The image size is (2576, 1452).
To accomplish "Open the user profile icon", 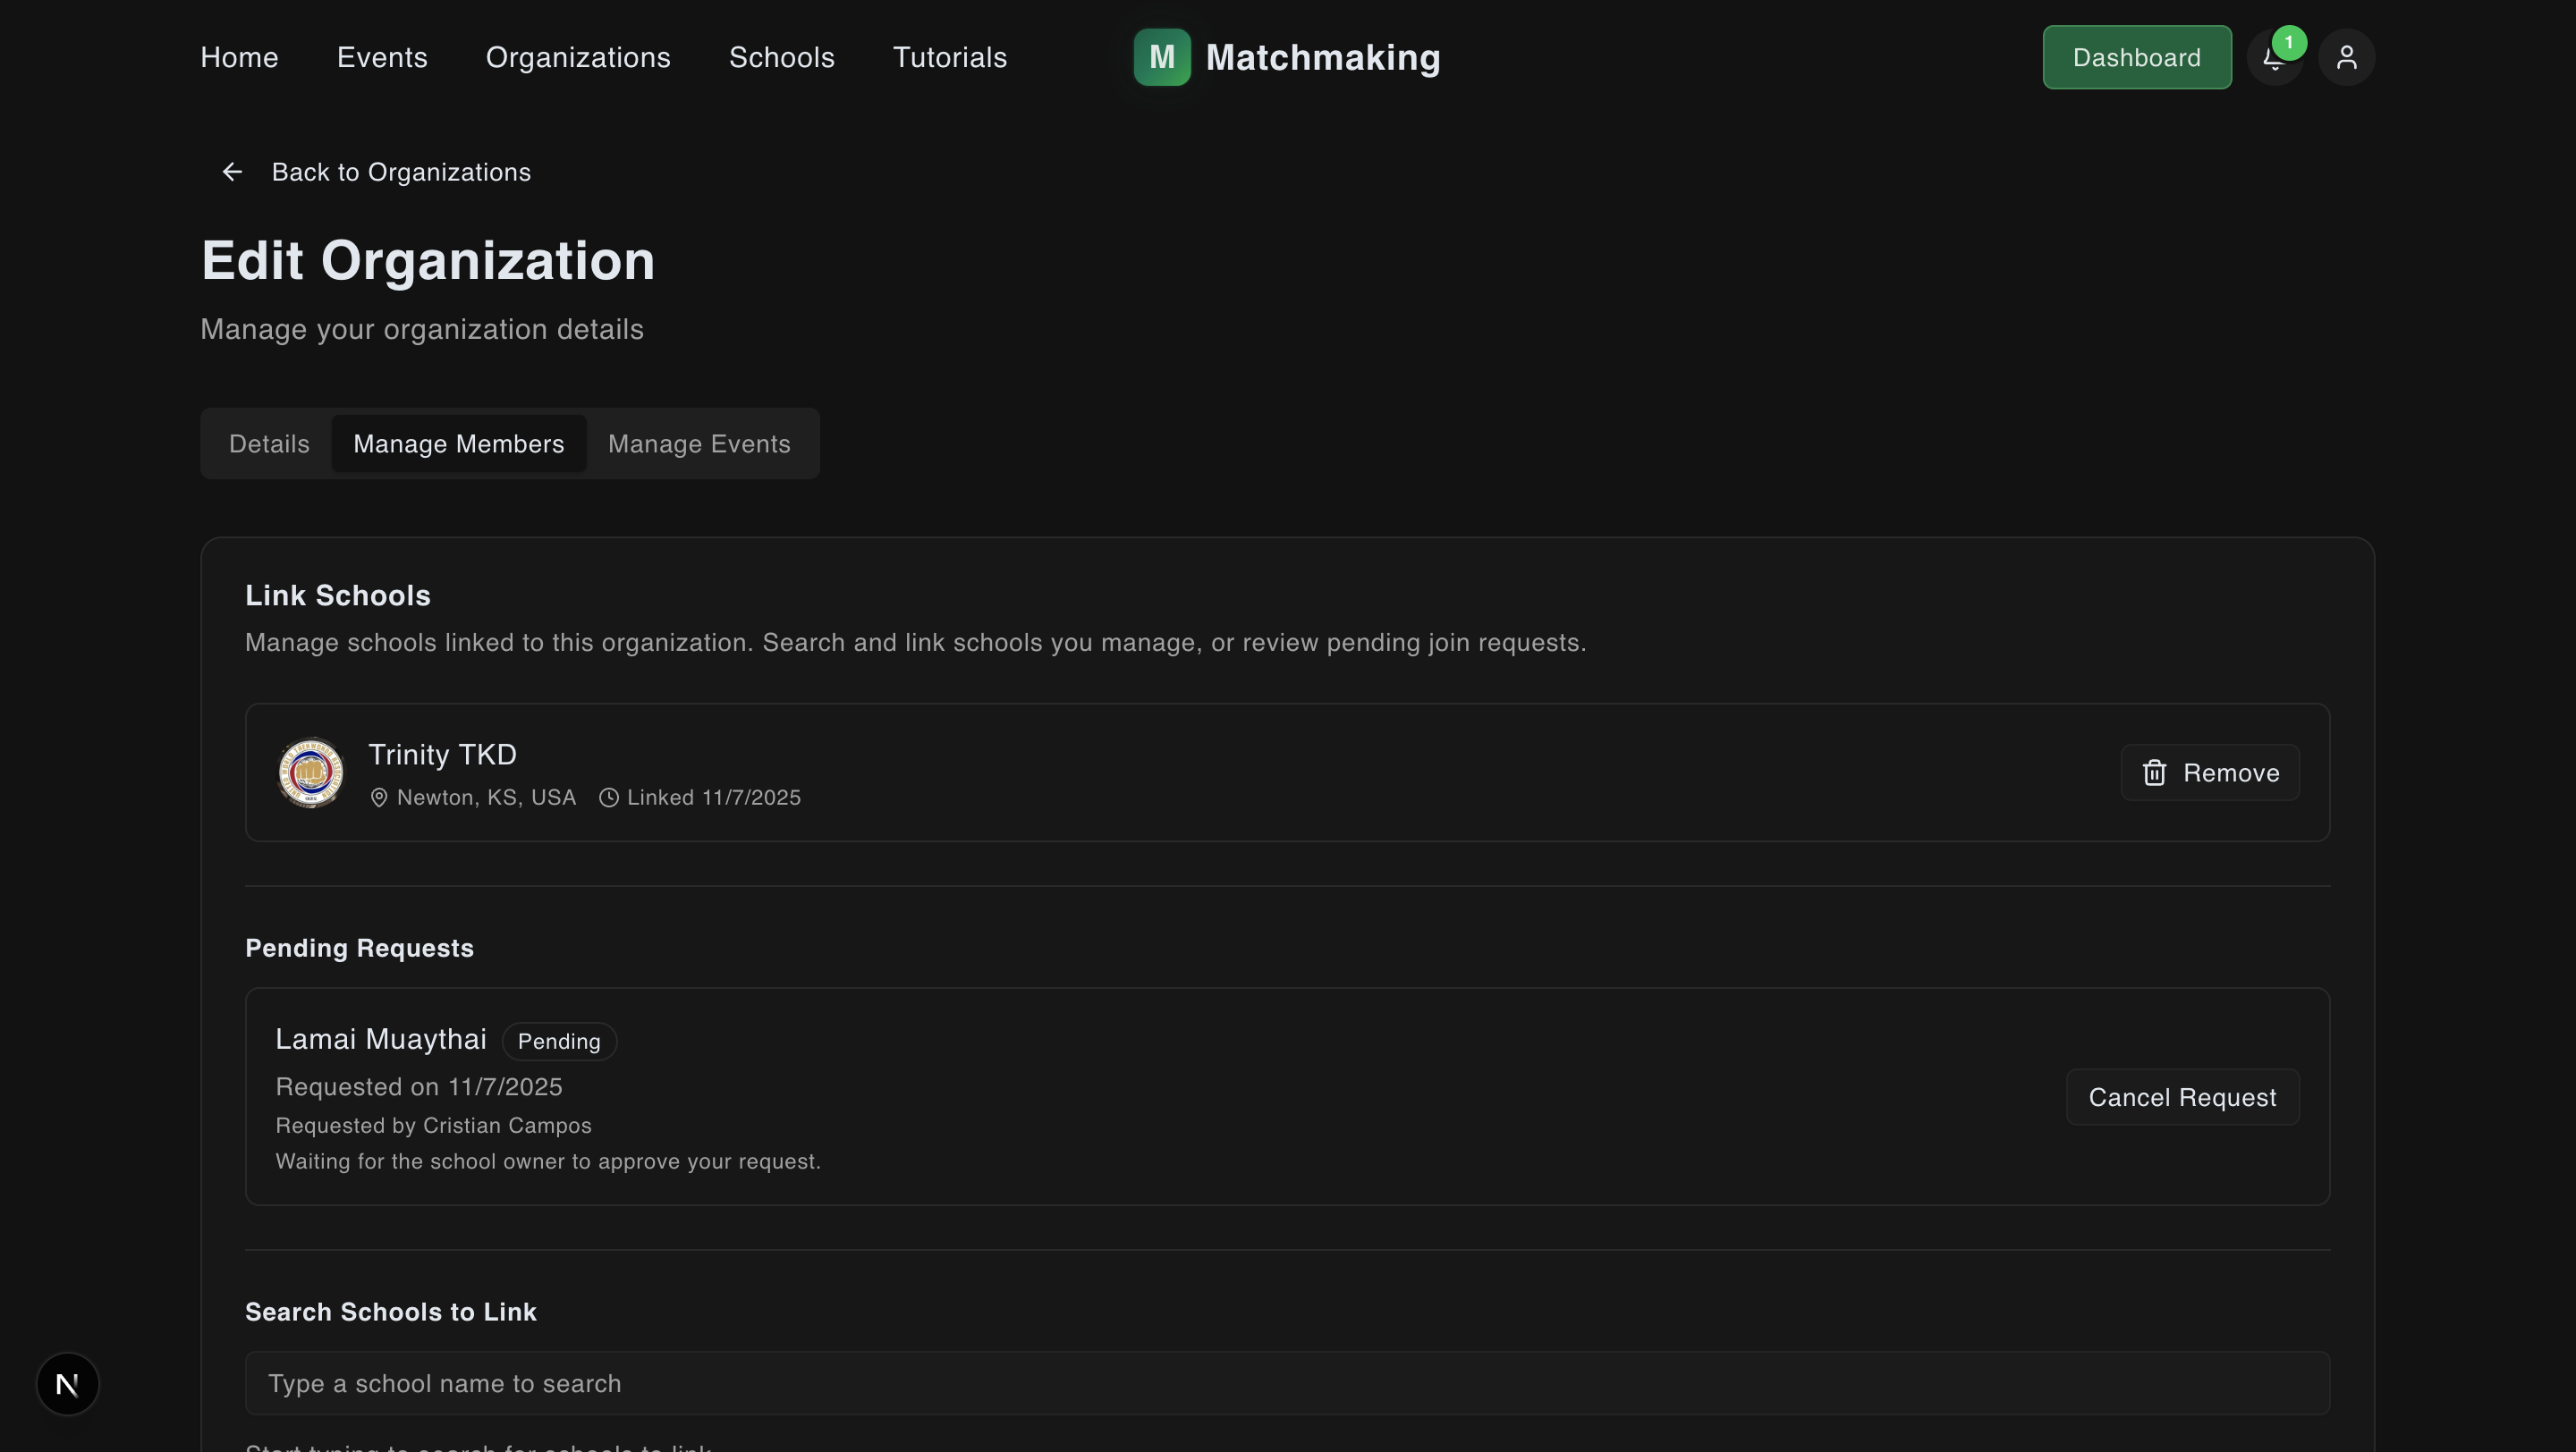I will [2346, 58].
